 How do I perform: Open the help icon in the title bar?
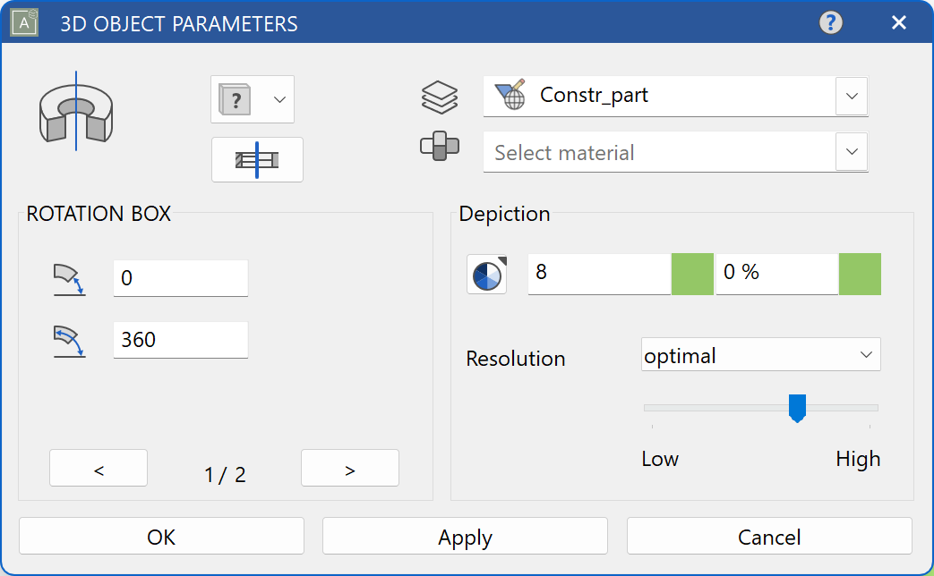(x=830, y=22)
